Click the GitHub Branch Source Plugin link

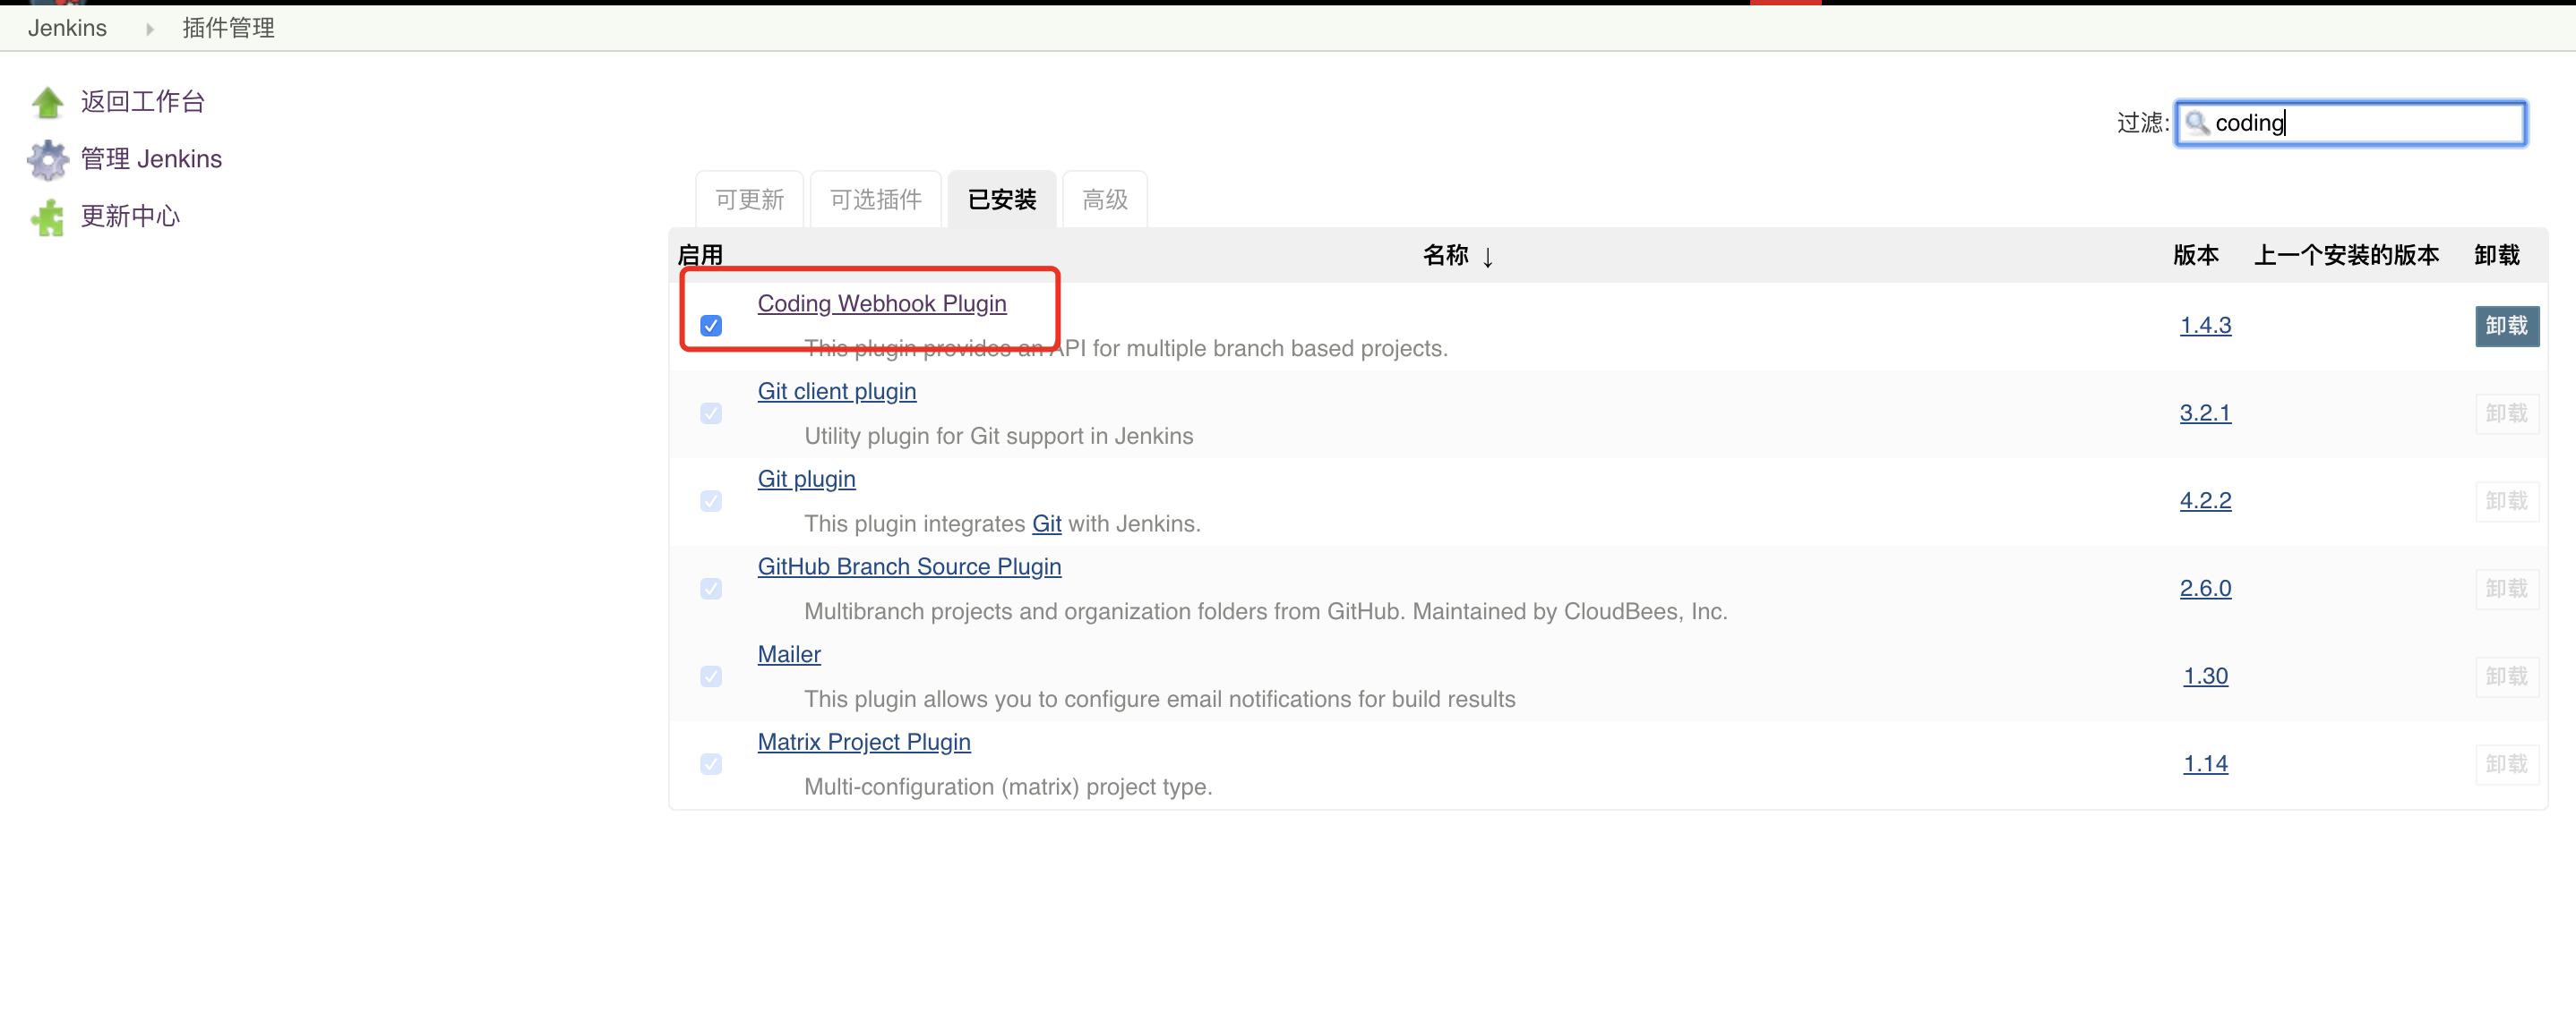(908, 566)
